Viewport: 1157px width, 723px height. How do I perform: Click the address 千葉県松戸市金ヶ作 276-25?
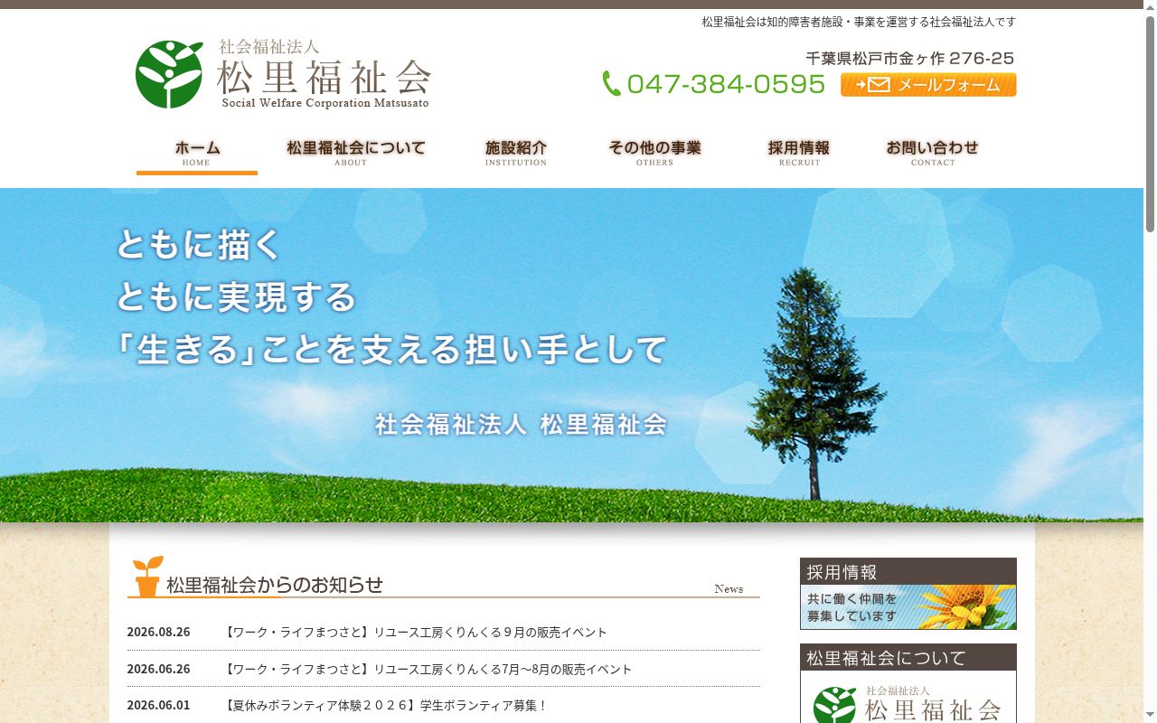pyautogui.click(x=910, y=59)
